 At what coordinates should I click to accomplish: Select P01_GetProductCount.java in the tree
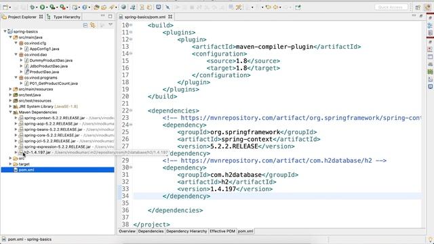point(54,83)
